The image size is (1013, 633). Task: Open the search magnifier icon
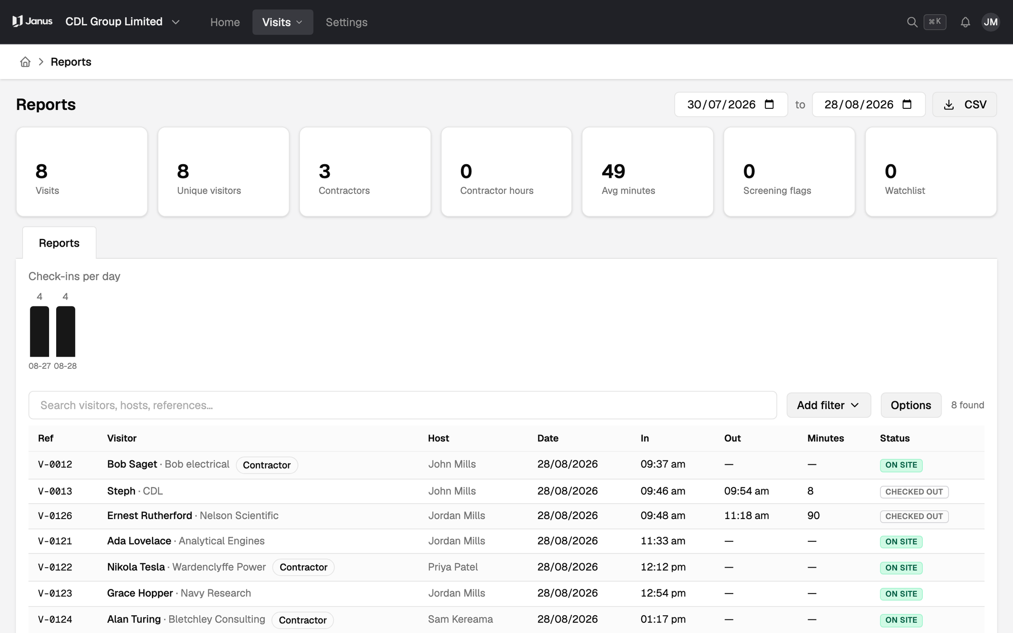coord(912,22)
